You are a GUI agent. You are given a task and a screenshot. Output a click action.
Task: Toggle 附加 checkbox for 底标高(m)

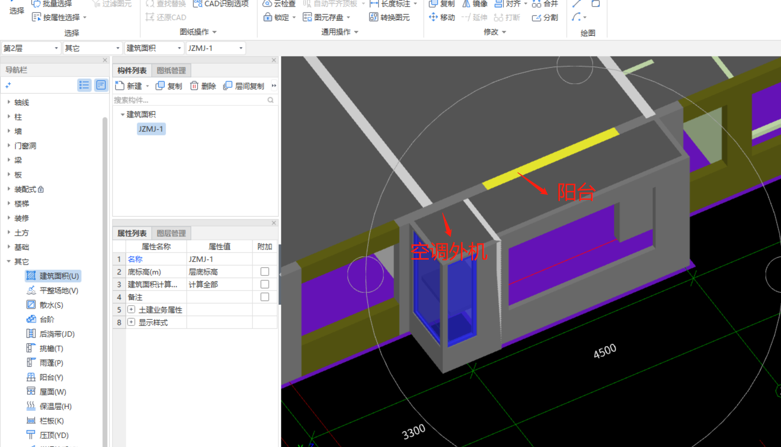pos(265,272)
